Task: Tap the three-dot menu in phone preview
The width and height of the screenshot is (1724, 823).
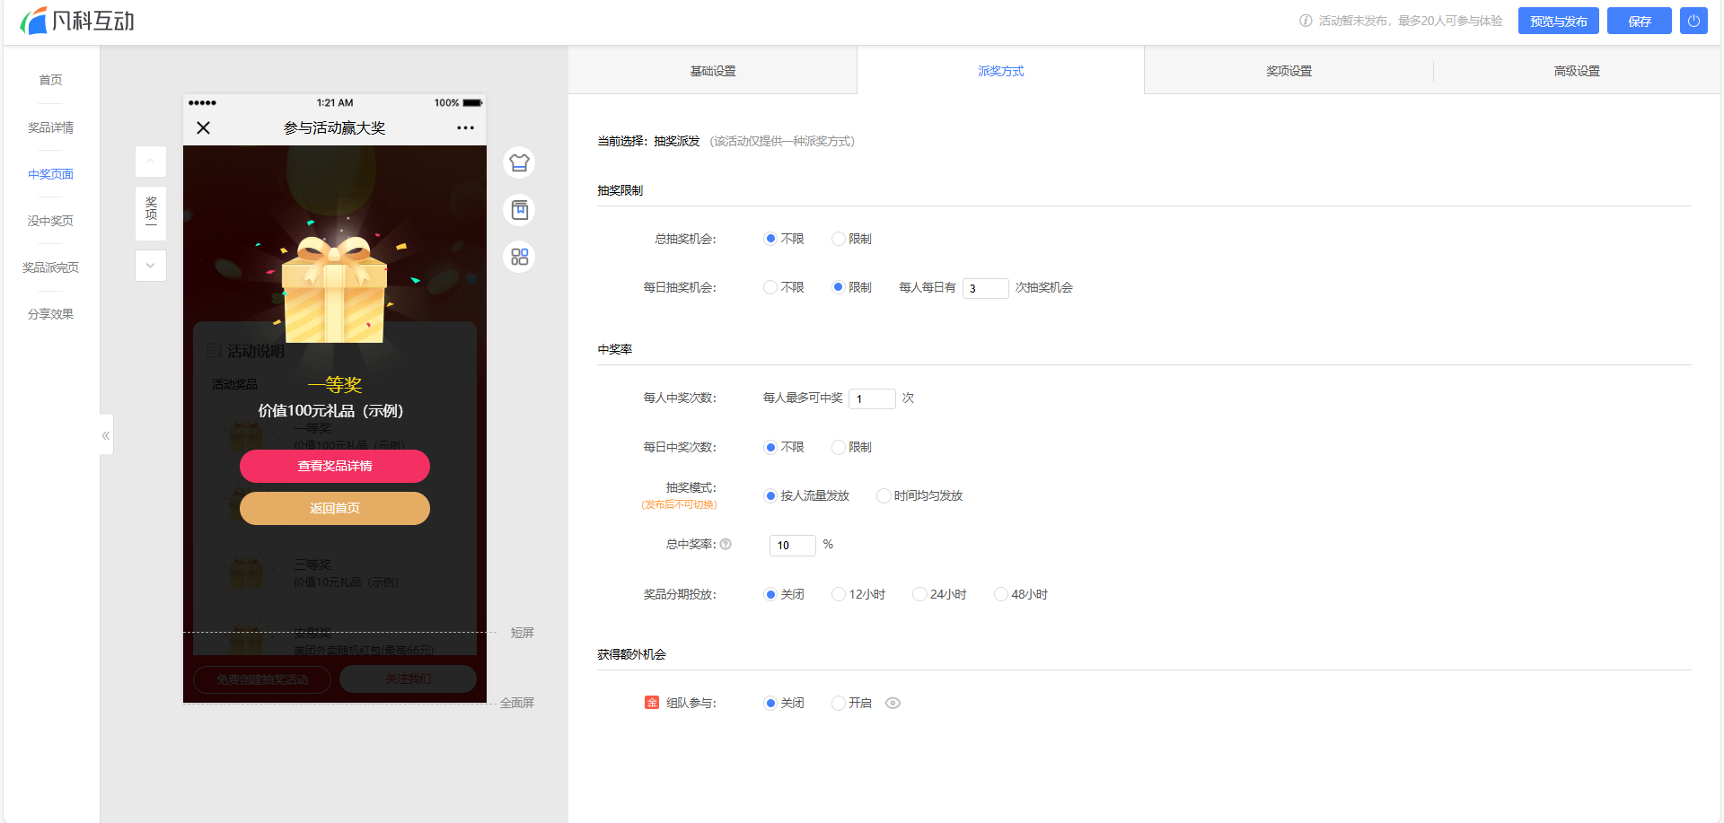Action: tap(465, 128)
